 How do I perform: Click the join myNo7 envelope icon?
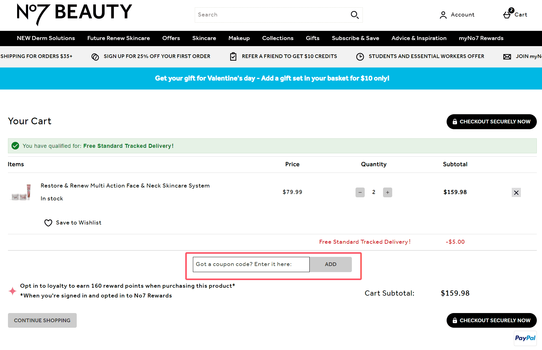coord(507,57)
